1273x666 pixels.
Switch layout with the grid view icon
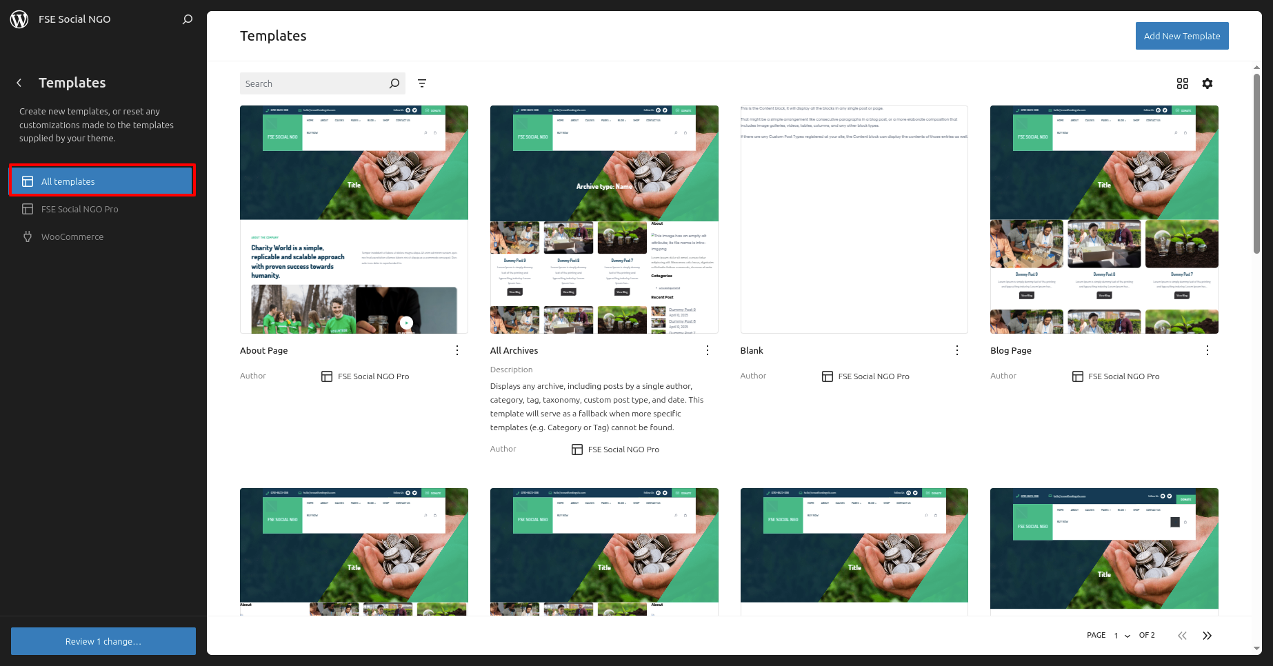[1183, 83]
